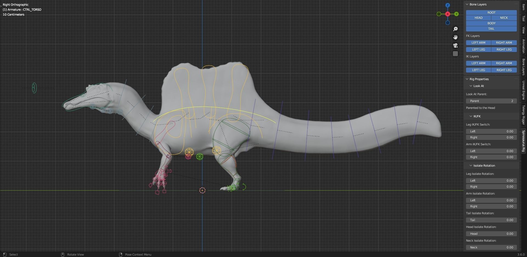Click the blue Z axis gizmo ball
The height and width of the screenshot is (257, 527).
point(448,5)
